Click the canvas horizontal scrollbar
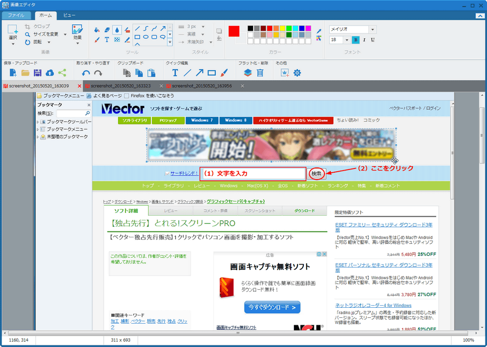This screenshot has height=347, width=487. [x=238, y=333]
